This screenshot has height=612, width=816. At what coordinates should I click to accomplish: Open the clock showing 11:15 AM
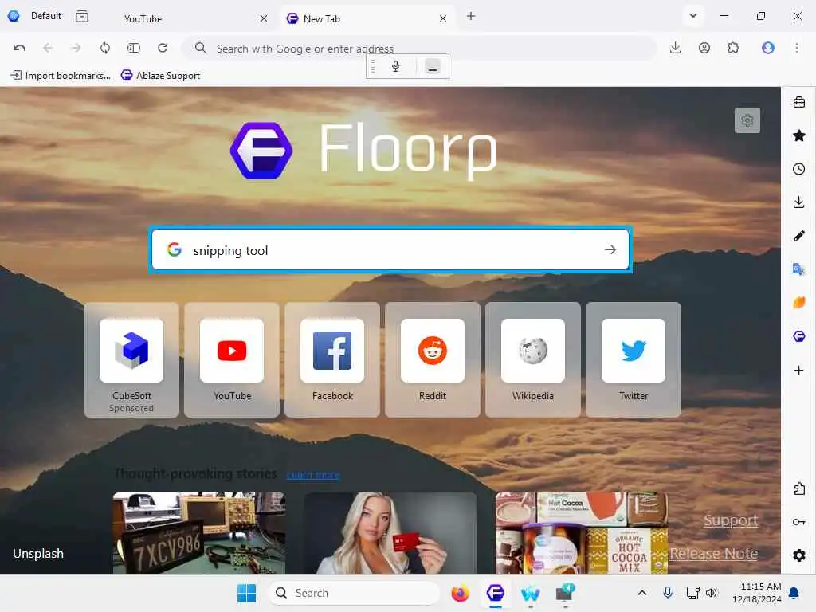coord(756,593)
